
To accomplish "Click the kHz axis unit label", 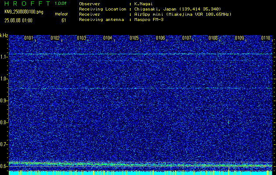I will point(4,35).
